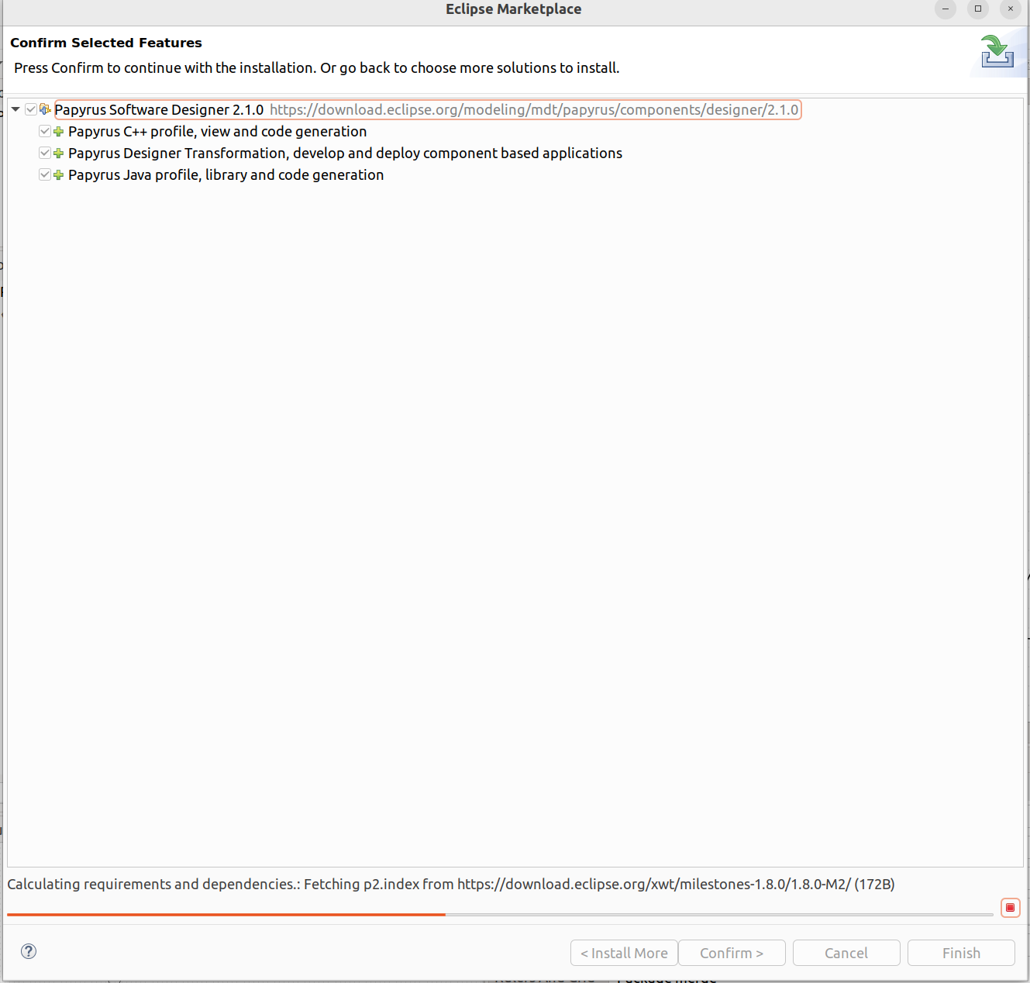Click the Papyrus Software Designer solution icon

pyautogui.click(x=45, y=109)
